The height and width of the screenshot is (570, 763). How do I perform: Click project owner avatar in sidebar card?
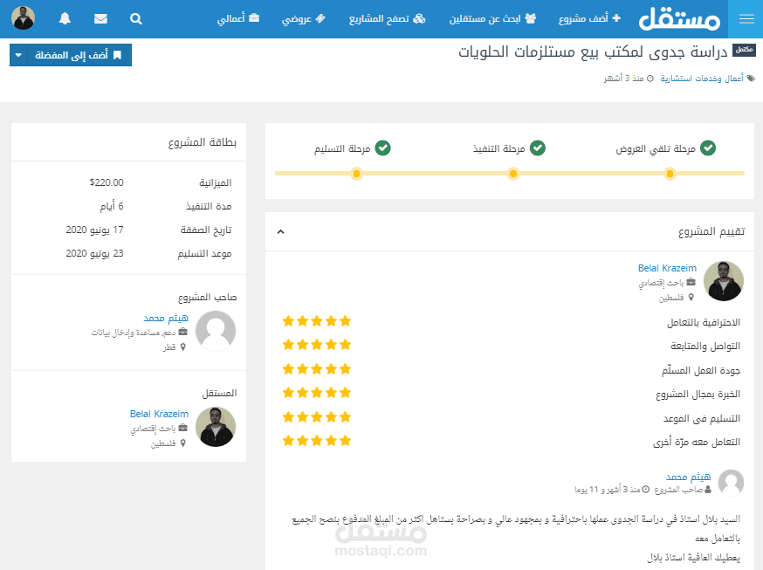coord(216,331)
